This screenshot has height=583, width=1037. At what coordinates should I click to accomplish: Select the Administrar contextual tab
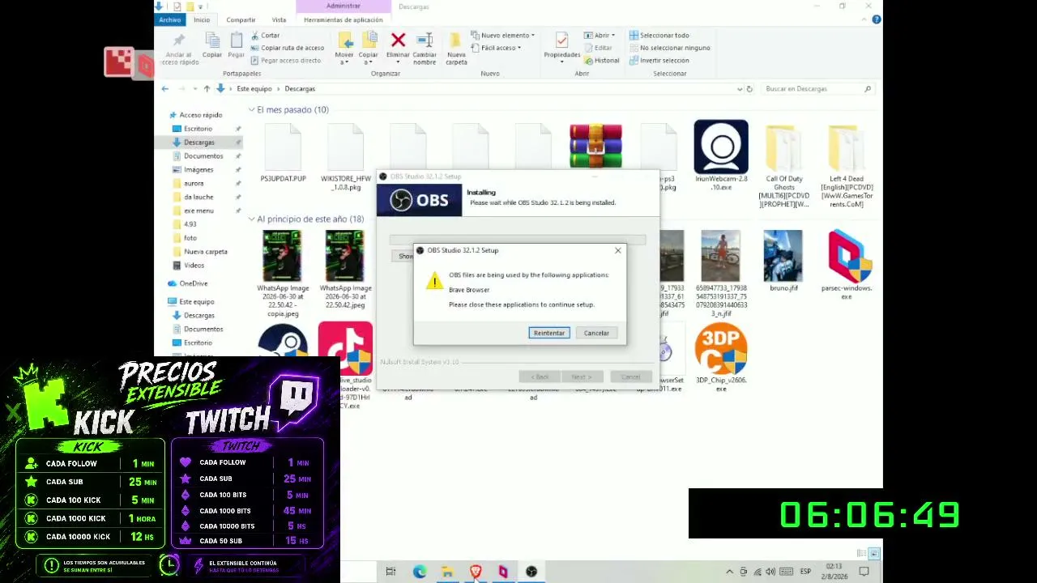(x=344, y=6)
